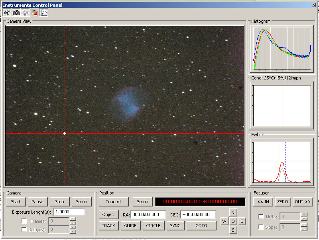Enable the Frames checkbox

[x=24, y=221]
